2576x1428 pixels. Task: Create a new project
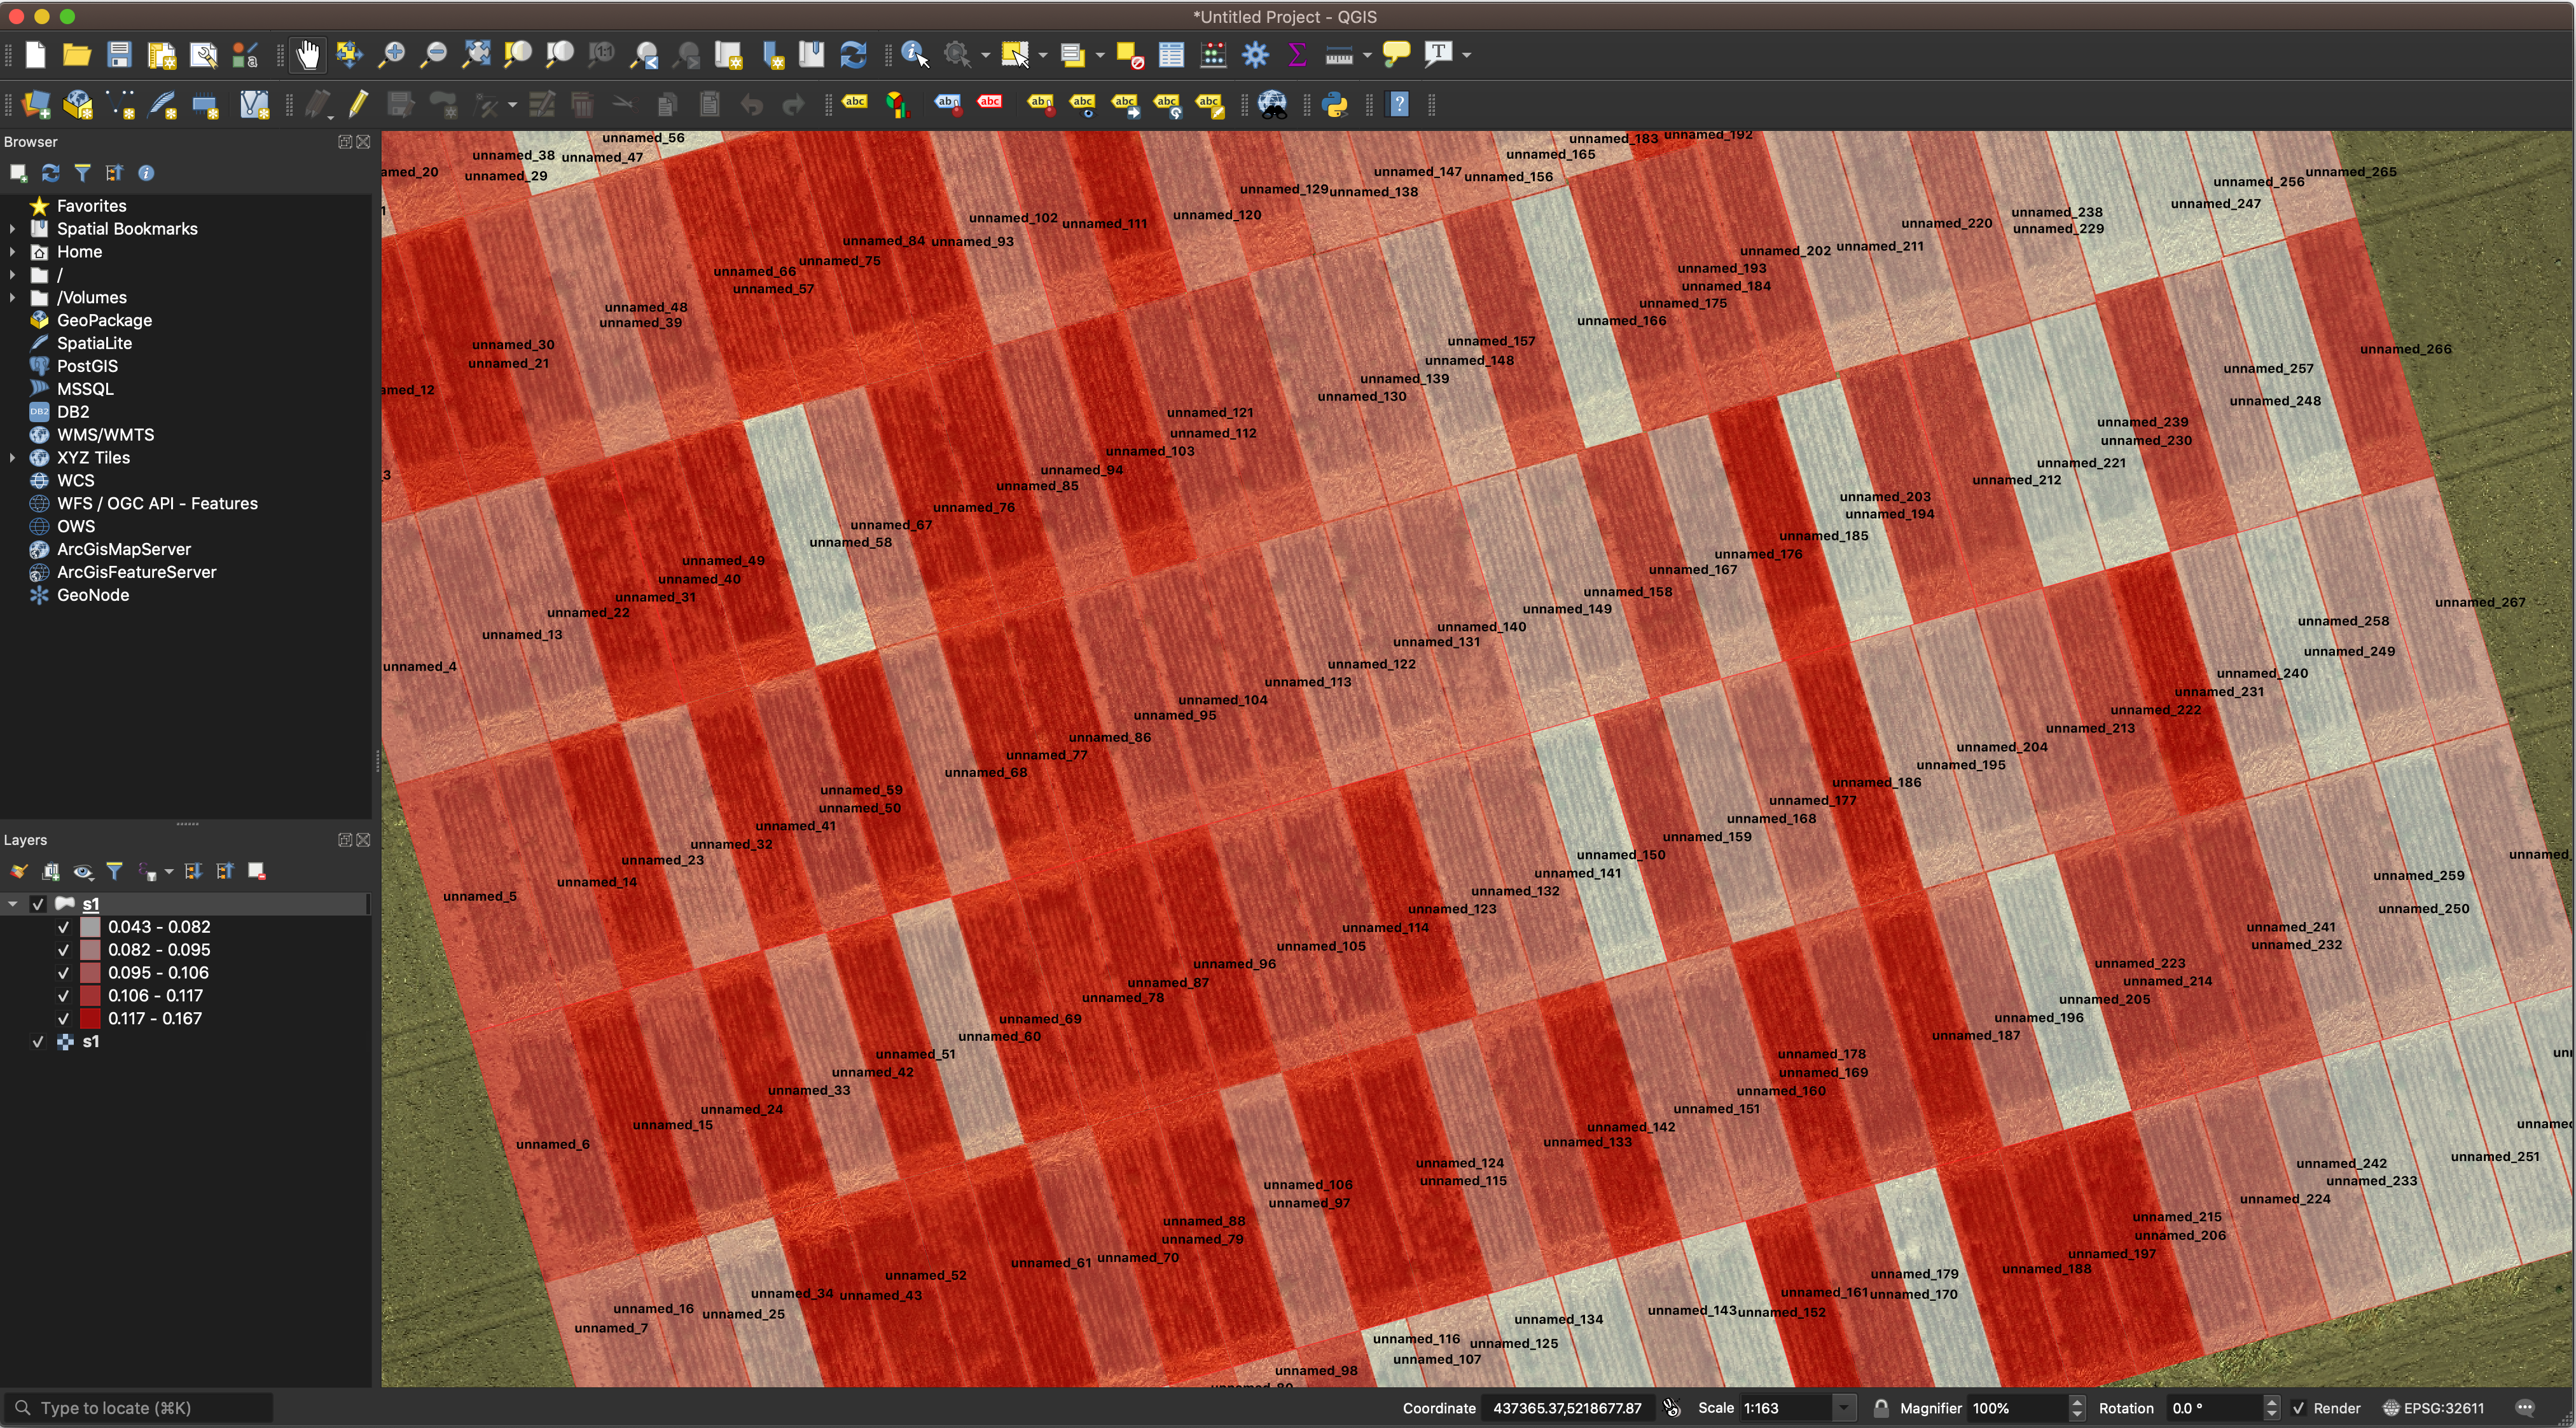[35, 54]
